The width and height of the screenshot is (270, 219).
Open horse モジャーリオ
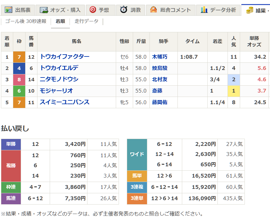pos(56,91)
